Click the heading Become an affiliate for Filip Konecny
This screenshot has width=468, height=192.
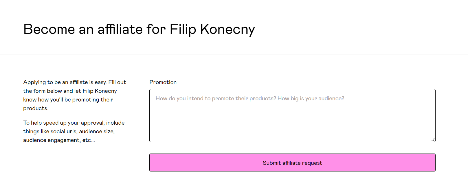[x=139, y=29]
